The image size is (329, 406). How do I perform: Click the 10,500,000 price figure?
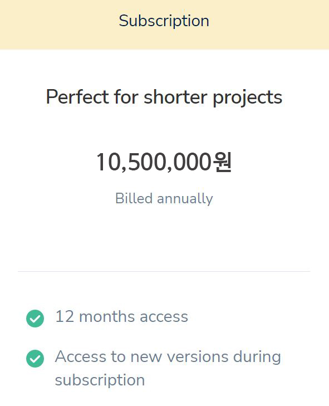tap(154, 163)
